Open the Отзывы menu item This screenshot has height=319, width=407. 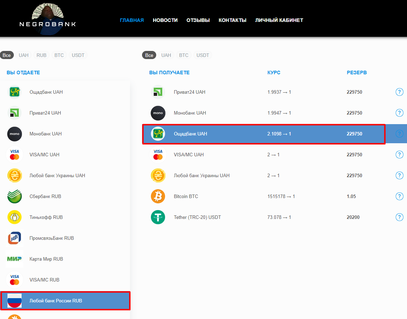pos(198,20)
